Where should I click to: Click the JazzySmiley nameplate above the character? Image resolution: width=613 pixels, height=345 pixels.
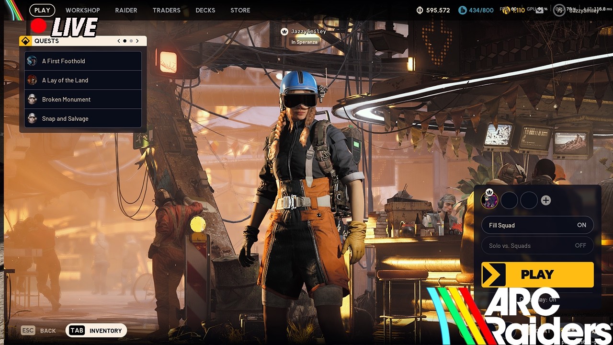tap(308, 32)
